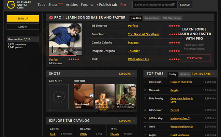Focus the artist or song search field
This screenshot has width=221, height=137.
coord(155,5)
